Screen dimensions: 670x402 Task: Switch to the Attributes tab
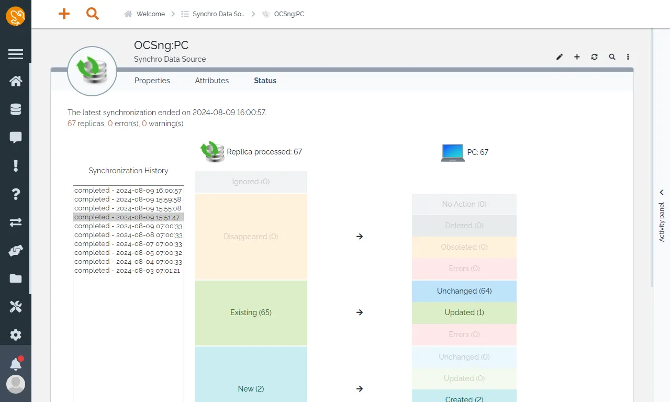tap(212, 81)
